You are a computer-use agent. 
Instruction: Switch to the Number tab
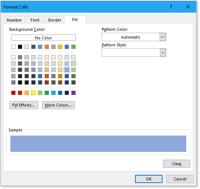click(x=14, y=20)
